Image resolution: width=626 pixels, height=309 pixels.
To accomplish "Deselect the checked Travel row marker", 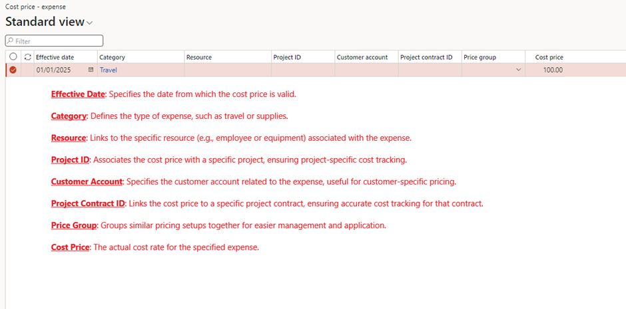I will point(13,70).
